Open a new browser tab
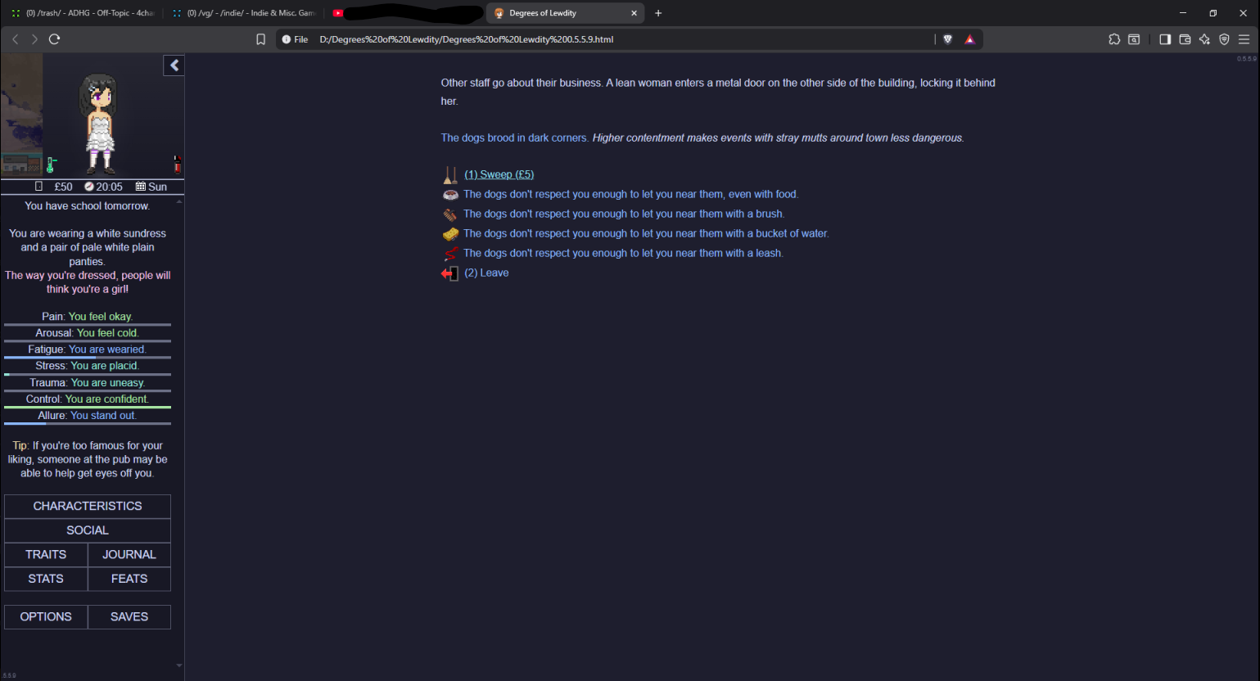The image size is (1260, 681). (x=658, y=13)
